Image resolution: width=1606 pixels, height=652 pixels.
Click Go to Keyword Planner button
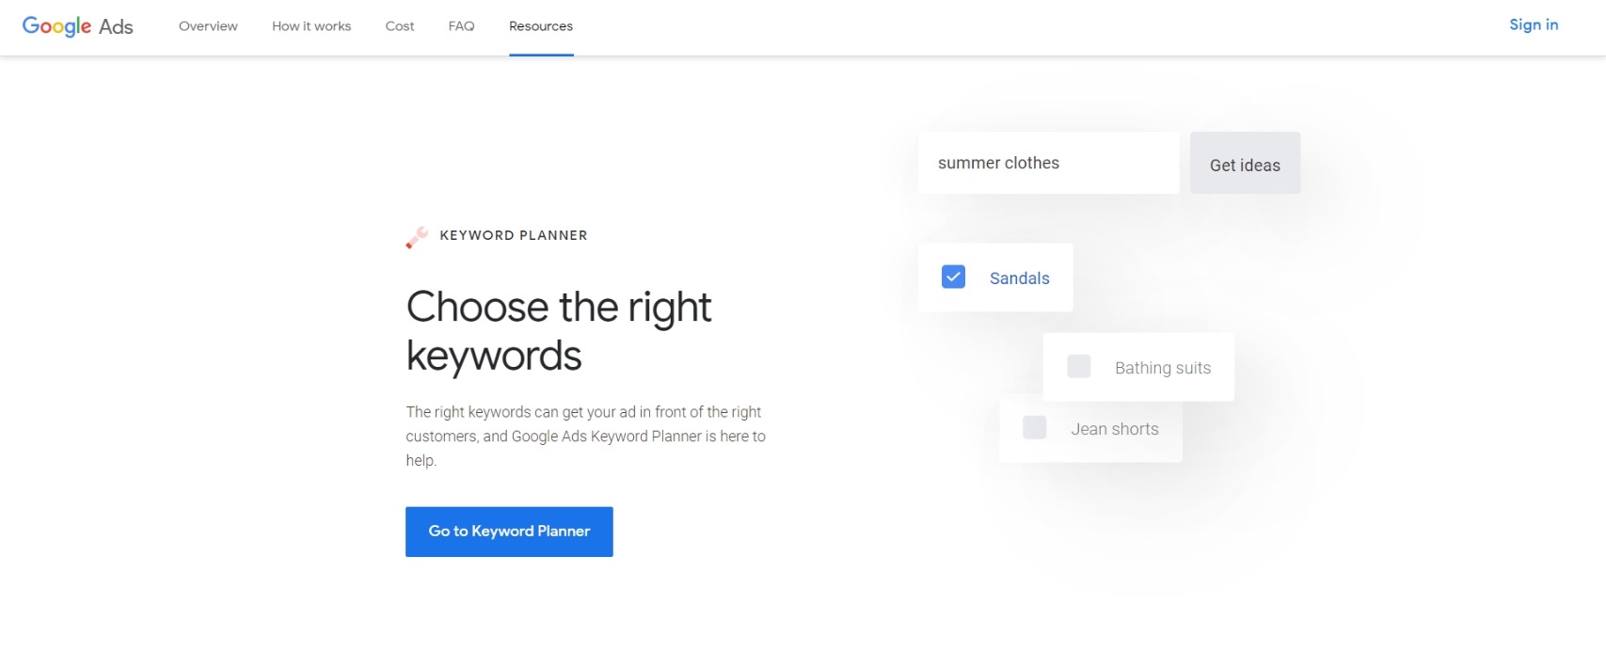(509, 532)
